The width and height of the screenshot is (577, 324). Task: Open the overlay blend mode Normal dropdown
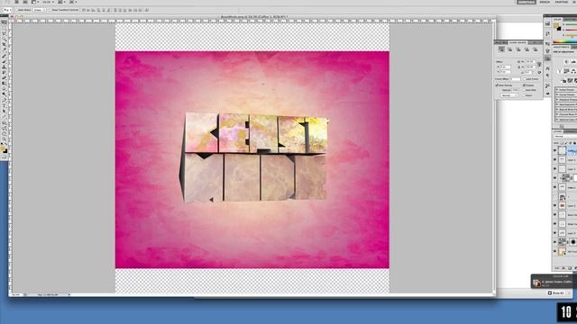pyautogui.click(x=509, y=95)
